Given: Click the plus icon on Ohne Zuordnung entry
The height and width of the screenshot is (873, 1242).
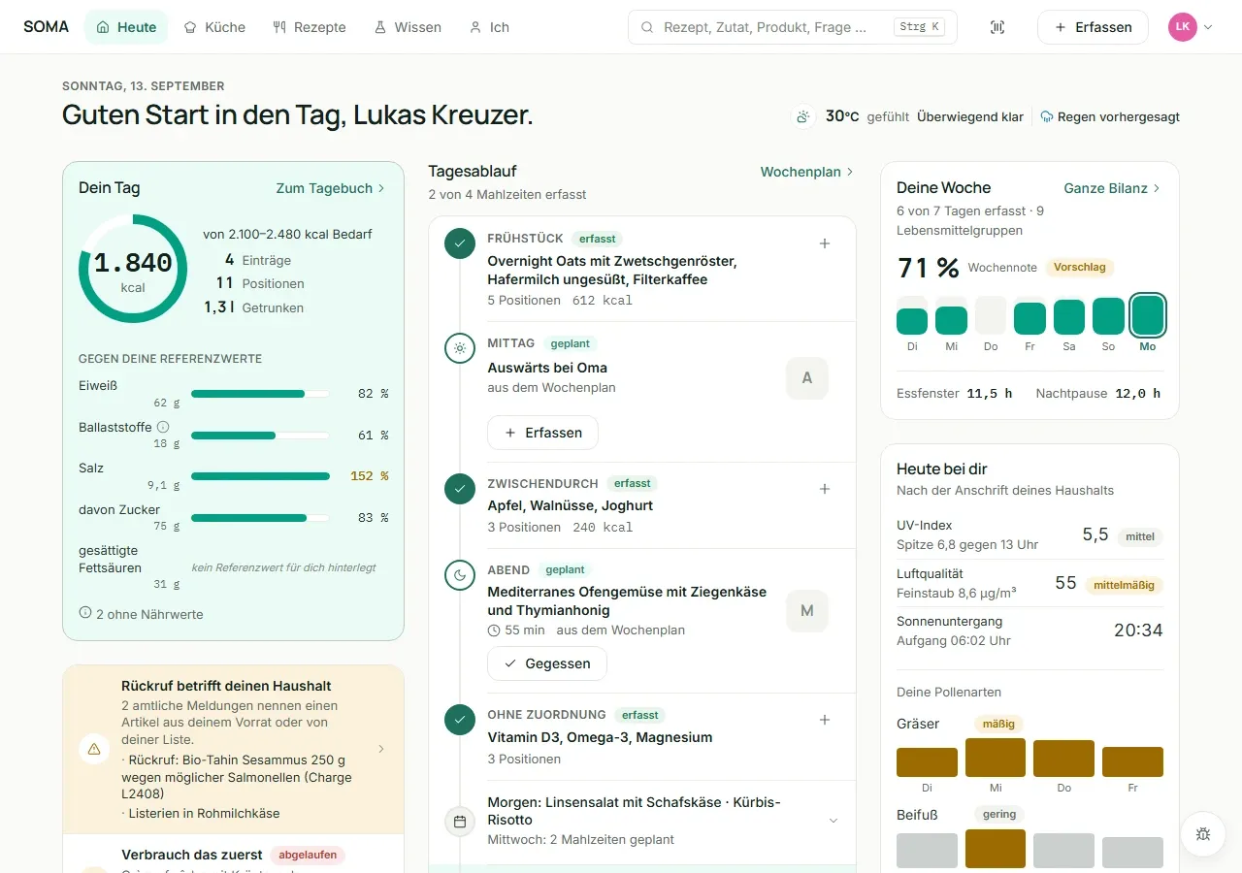Looking at the screenshot, I should point(825,720).
